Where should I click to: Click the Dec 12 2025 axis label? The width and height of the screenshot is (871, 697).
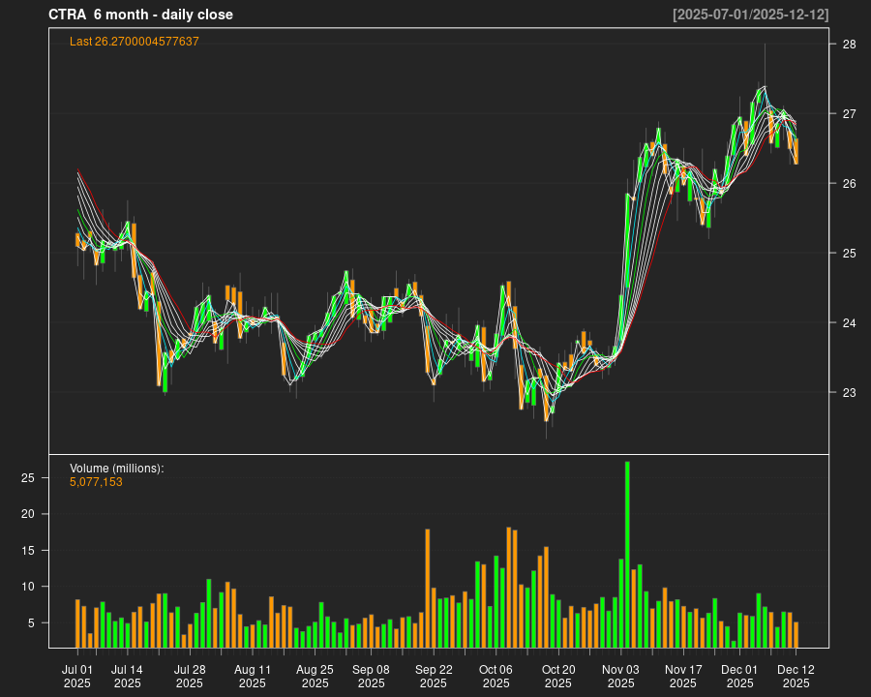pos(796,676)
